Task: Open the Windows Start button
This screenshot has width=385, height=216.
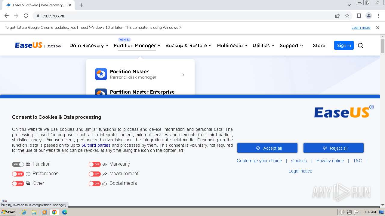Action: 8,212
